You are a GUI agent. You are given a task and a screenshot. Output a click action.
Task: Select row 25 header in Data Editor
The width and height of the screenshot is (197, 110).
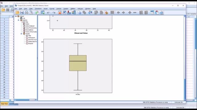point(4,80)
